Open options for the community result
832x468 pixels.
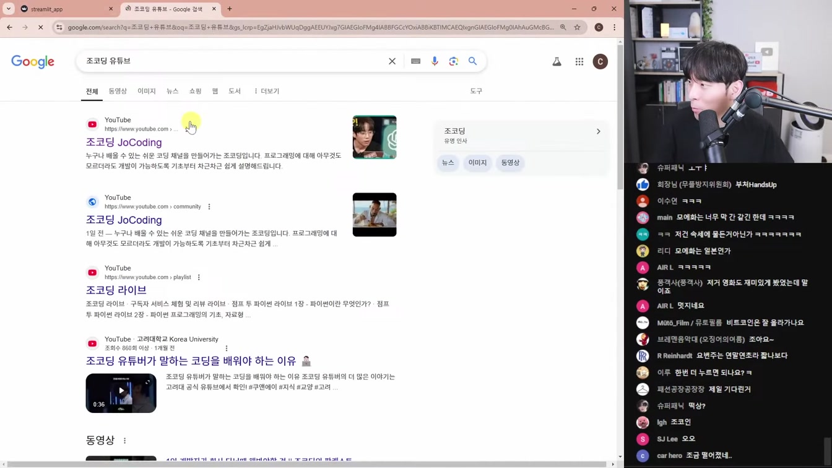click(x=209, y=207)
